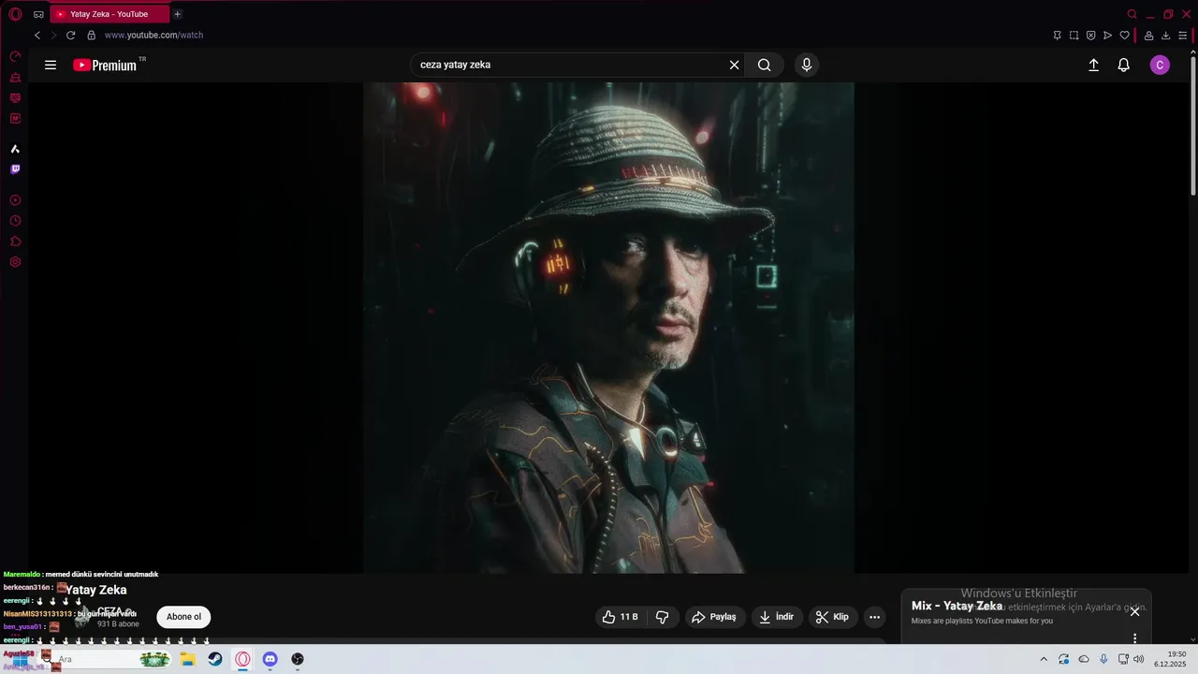Click the Paylaş share button
Viewport: 1198px width, 674px height.
point(714,617)
